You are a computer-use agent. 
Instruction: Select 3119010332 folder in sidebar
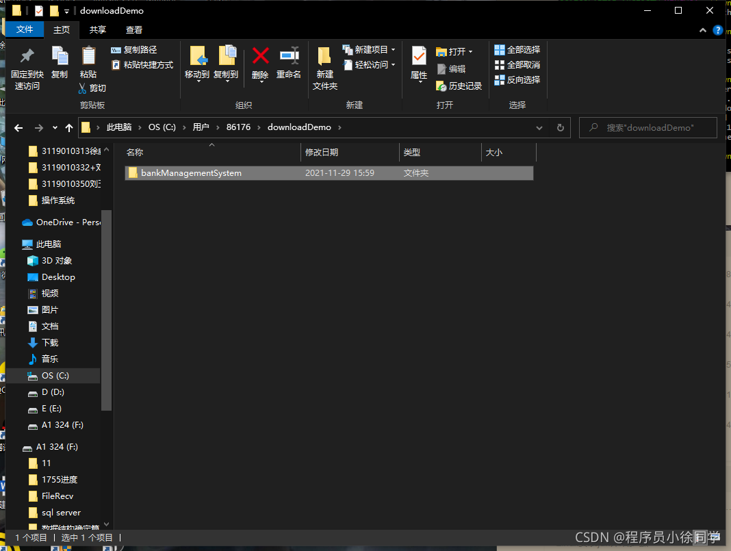pyautogui.click(x=65, y=167)
